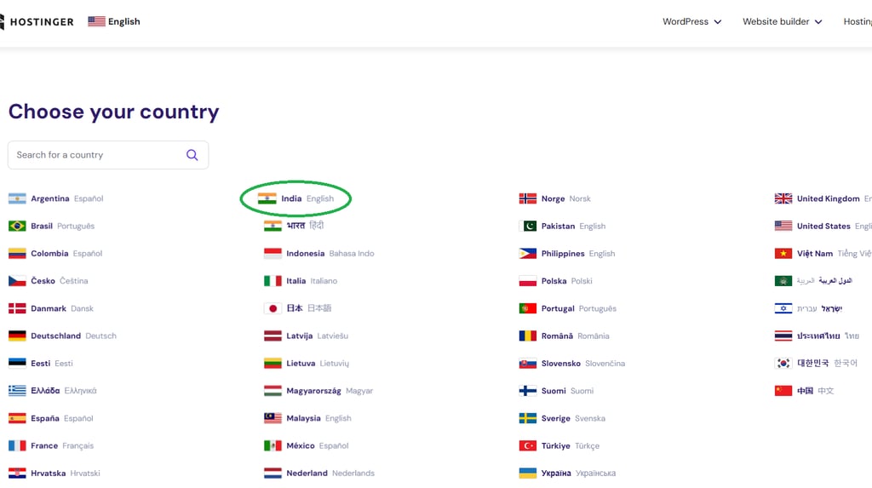
Task: Select Suomi country link
Action: click(556, 391)
